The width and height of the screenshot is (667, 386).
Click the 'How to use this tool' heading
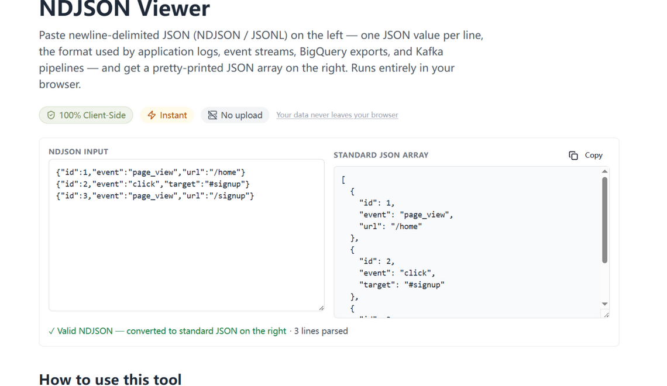click(x=110, y=379)
